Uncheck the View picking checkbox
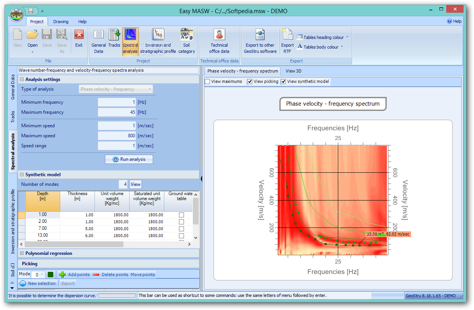Screen dimensions: 474x310 pos(250,81)
